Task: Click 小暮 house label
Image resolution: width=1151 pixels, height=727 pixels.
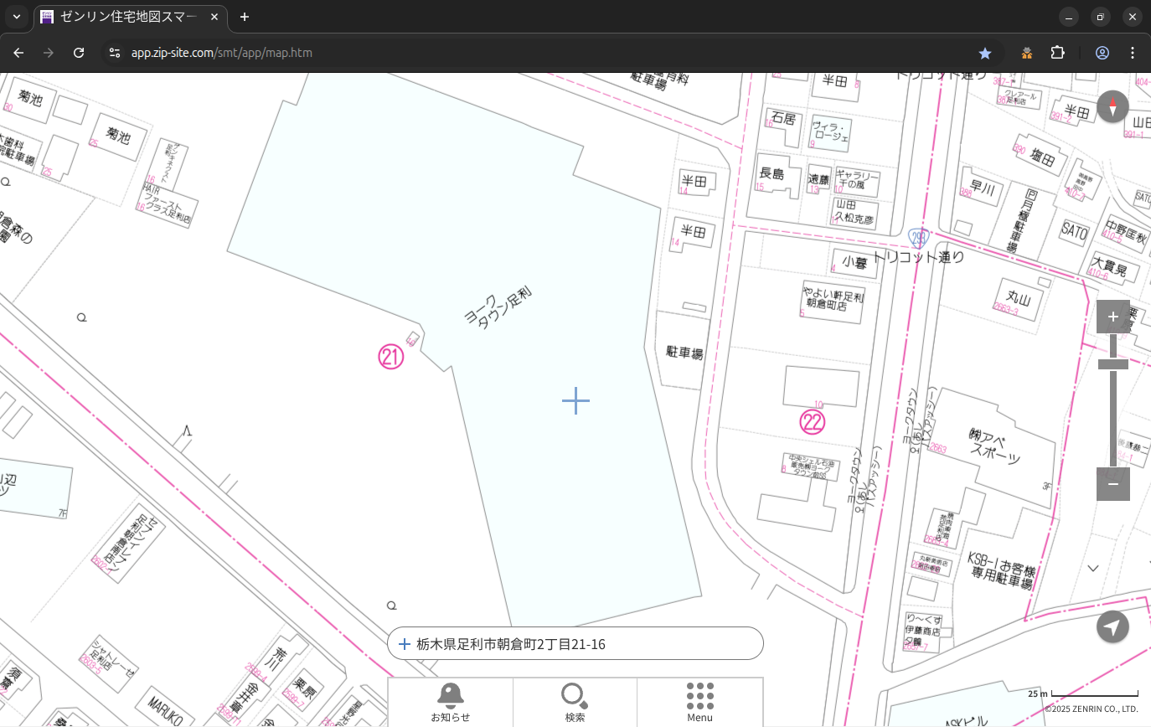Action: click(854, 261)
